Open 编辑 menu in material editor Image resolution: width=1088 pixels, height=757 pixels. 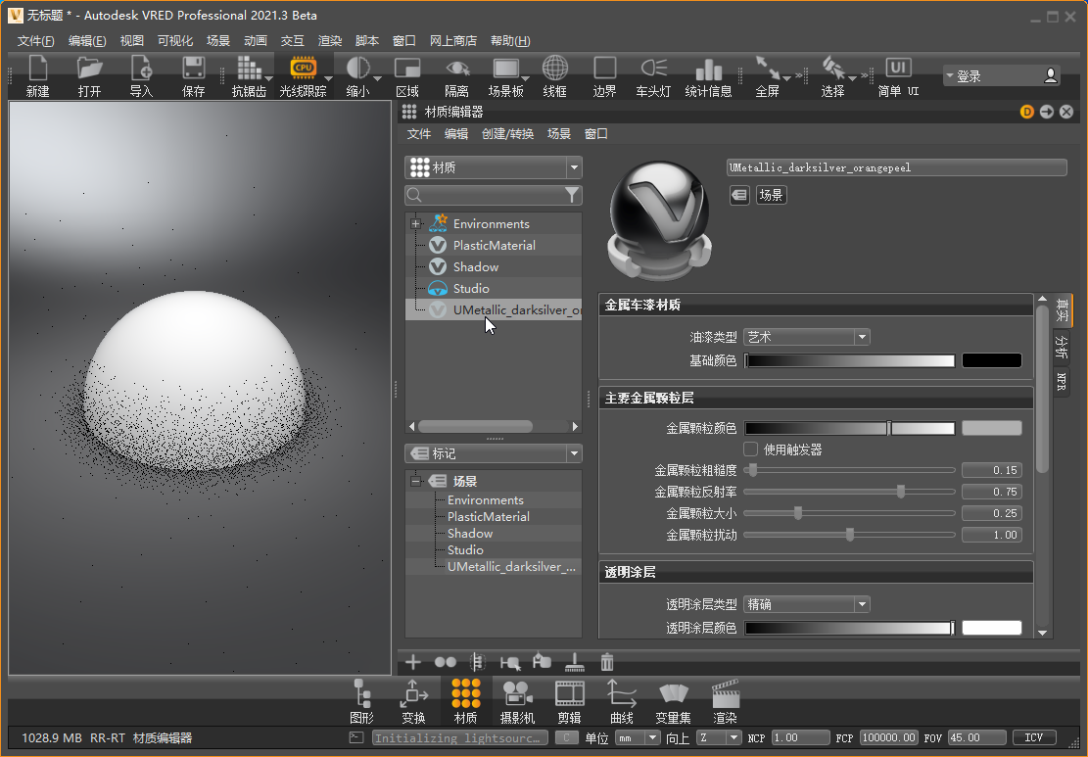point(456,134)
